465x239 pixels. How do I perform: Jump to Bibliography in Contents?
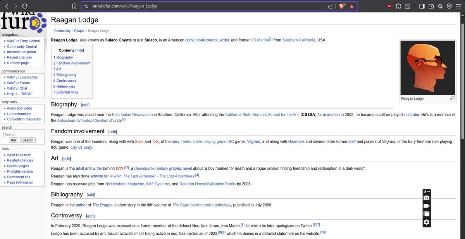(x=65, y=75)
